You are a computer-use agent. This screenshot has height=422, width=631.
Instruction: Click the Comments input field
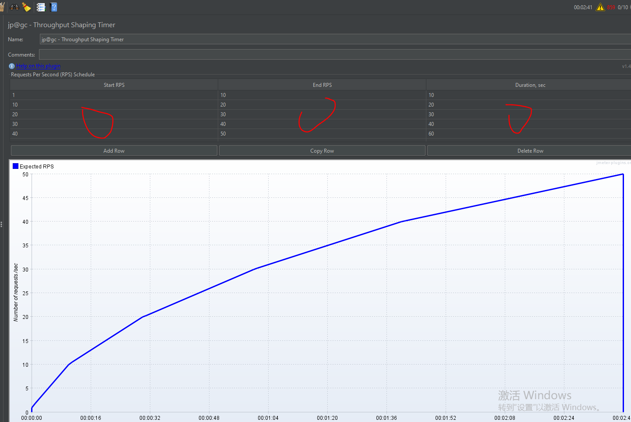coord(335,55)
